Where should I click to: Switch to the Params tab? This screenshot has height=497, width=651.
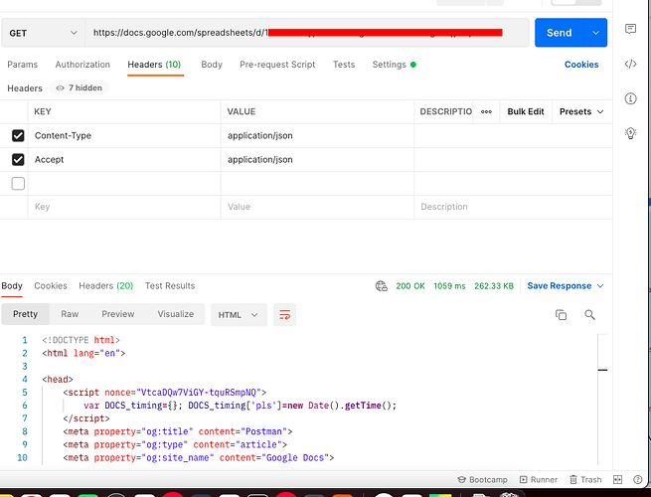click(x=23, y=65)
